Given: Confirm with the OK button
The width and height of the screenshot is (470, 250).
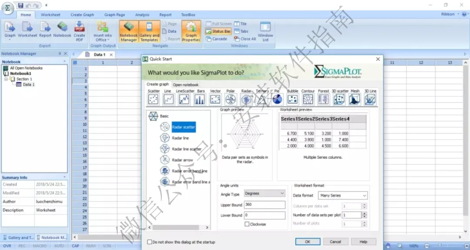Looking at the screenshot, I should (308, 242).
